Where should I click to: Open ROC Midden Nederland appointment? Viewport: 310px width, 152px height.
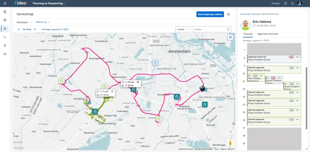click(x=256, y=78)
